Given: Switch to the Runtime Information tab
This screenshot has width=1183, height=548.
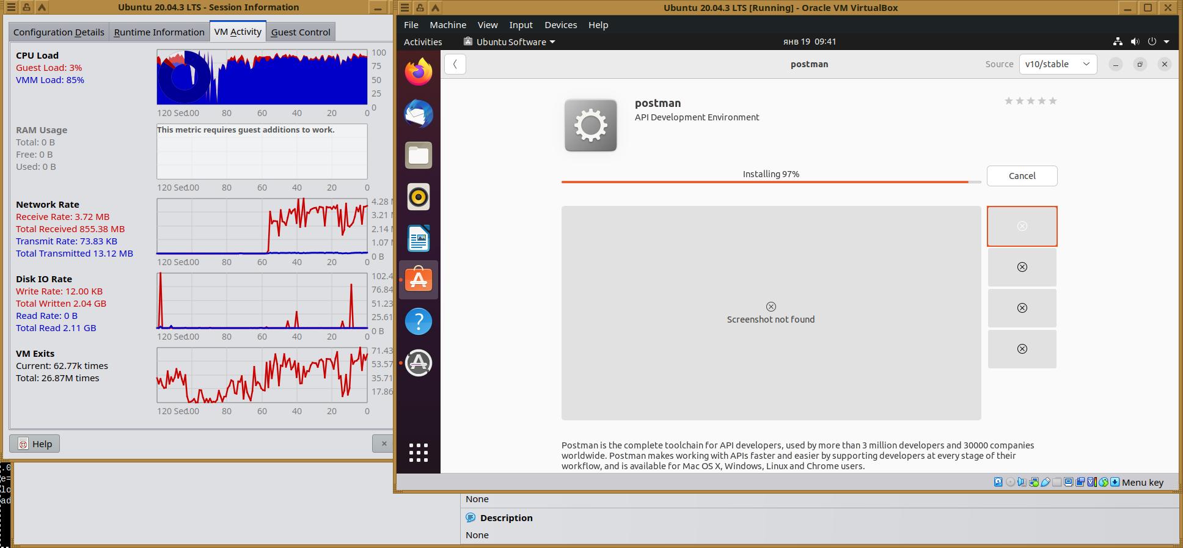Looking at the screenshot, I should tap(159, 32).
